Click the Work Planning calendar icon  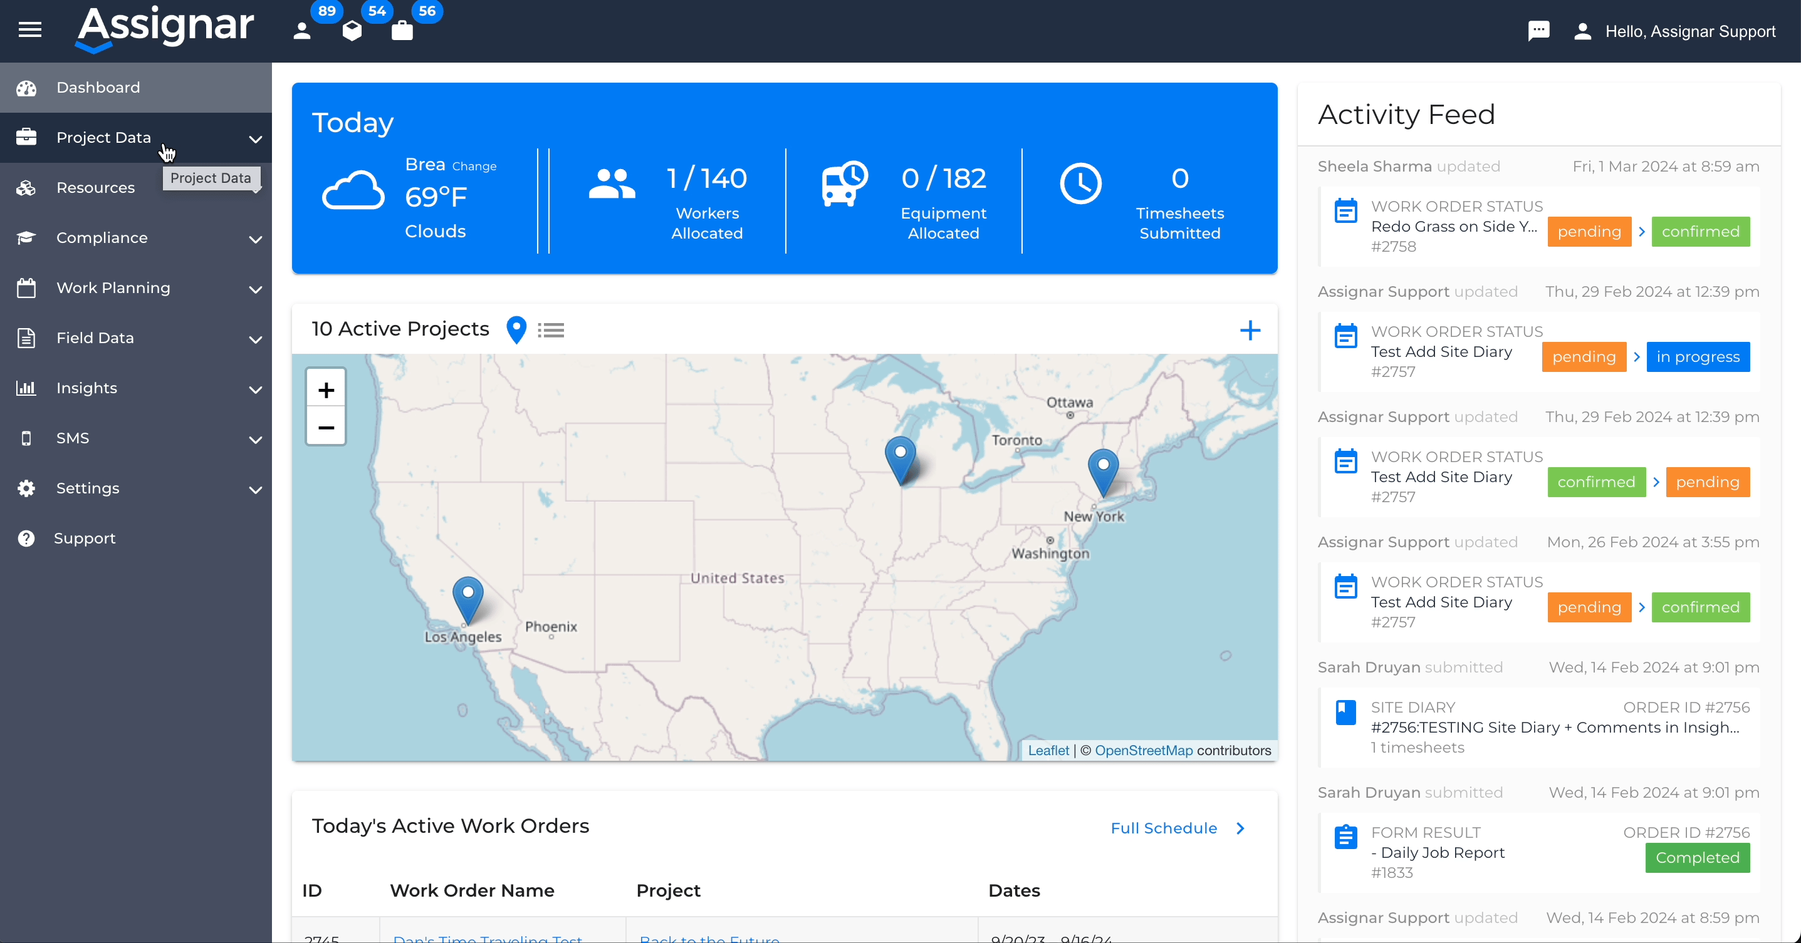point(26,288)
